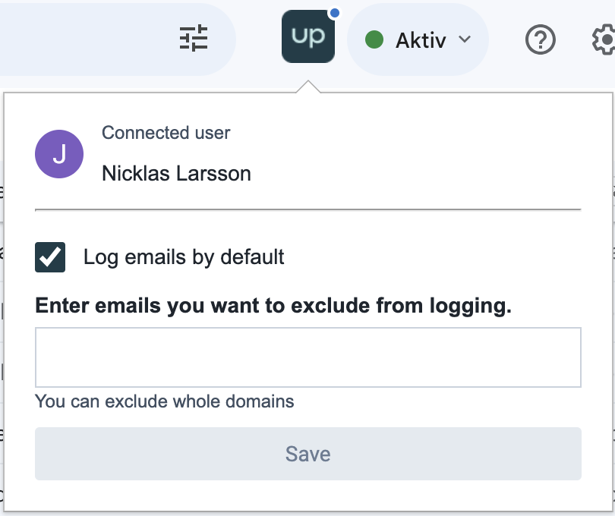615x516 pixels.
Task: Click the 'Connected user' label
Action: pyautogui.click(x=166, y=133)
